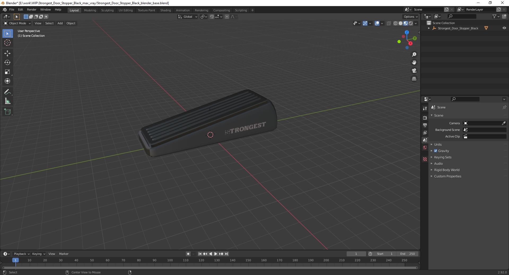Open the Playback popover
The height and width of the screenshot is (275, 509).
pos(21,254)
